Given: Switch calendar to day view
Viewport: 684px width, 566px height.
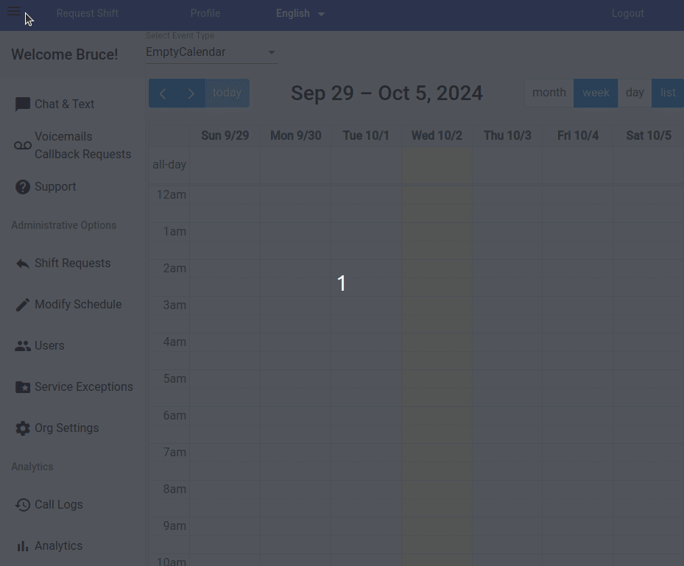Looking at the screenshot, I should click(635, 93).
